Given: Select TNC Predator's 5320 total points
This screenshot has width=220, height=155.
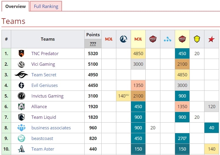Looking at the screenshot, I should coord(93,54).
